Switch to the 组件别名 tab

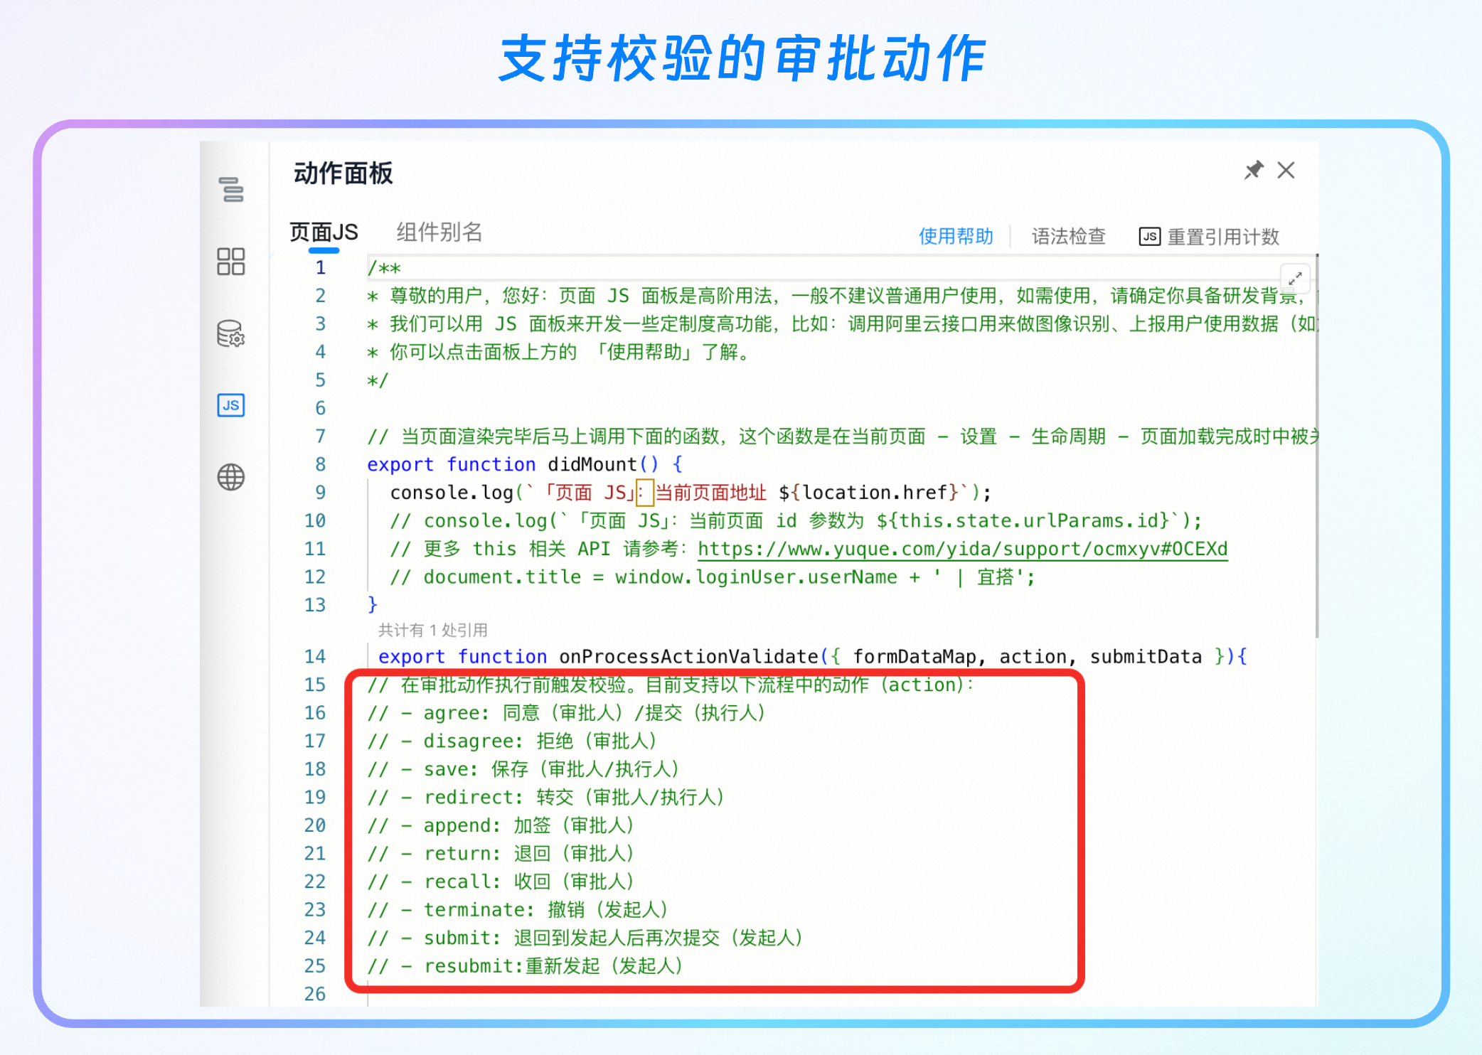(x=439, y=232)
